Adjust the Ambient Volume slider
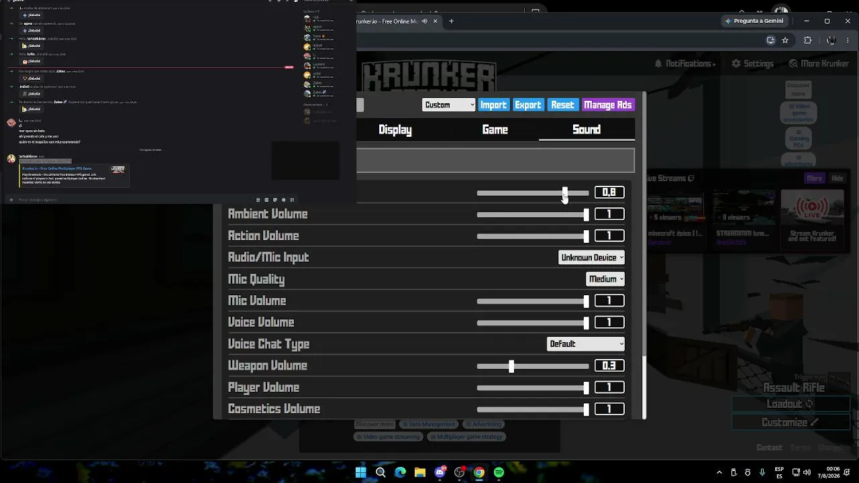This screenshot has height=483, width=859. (533, 215)
